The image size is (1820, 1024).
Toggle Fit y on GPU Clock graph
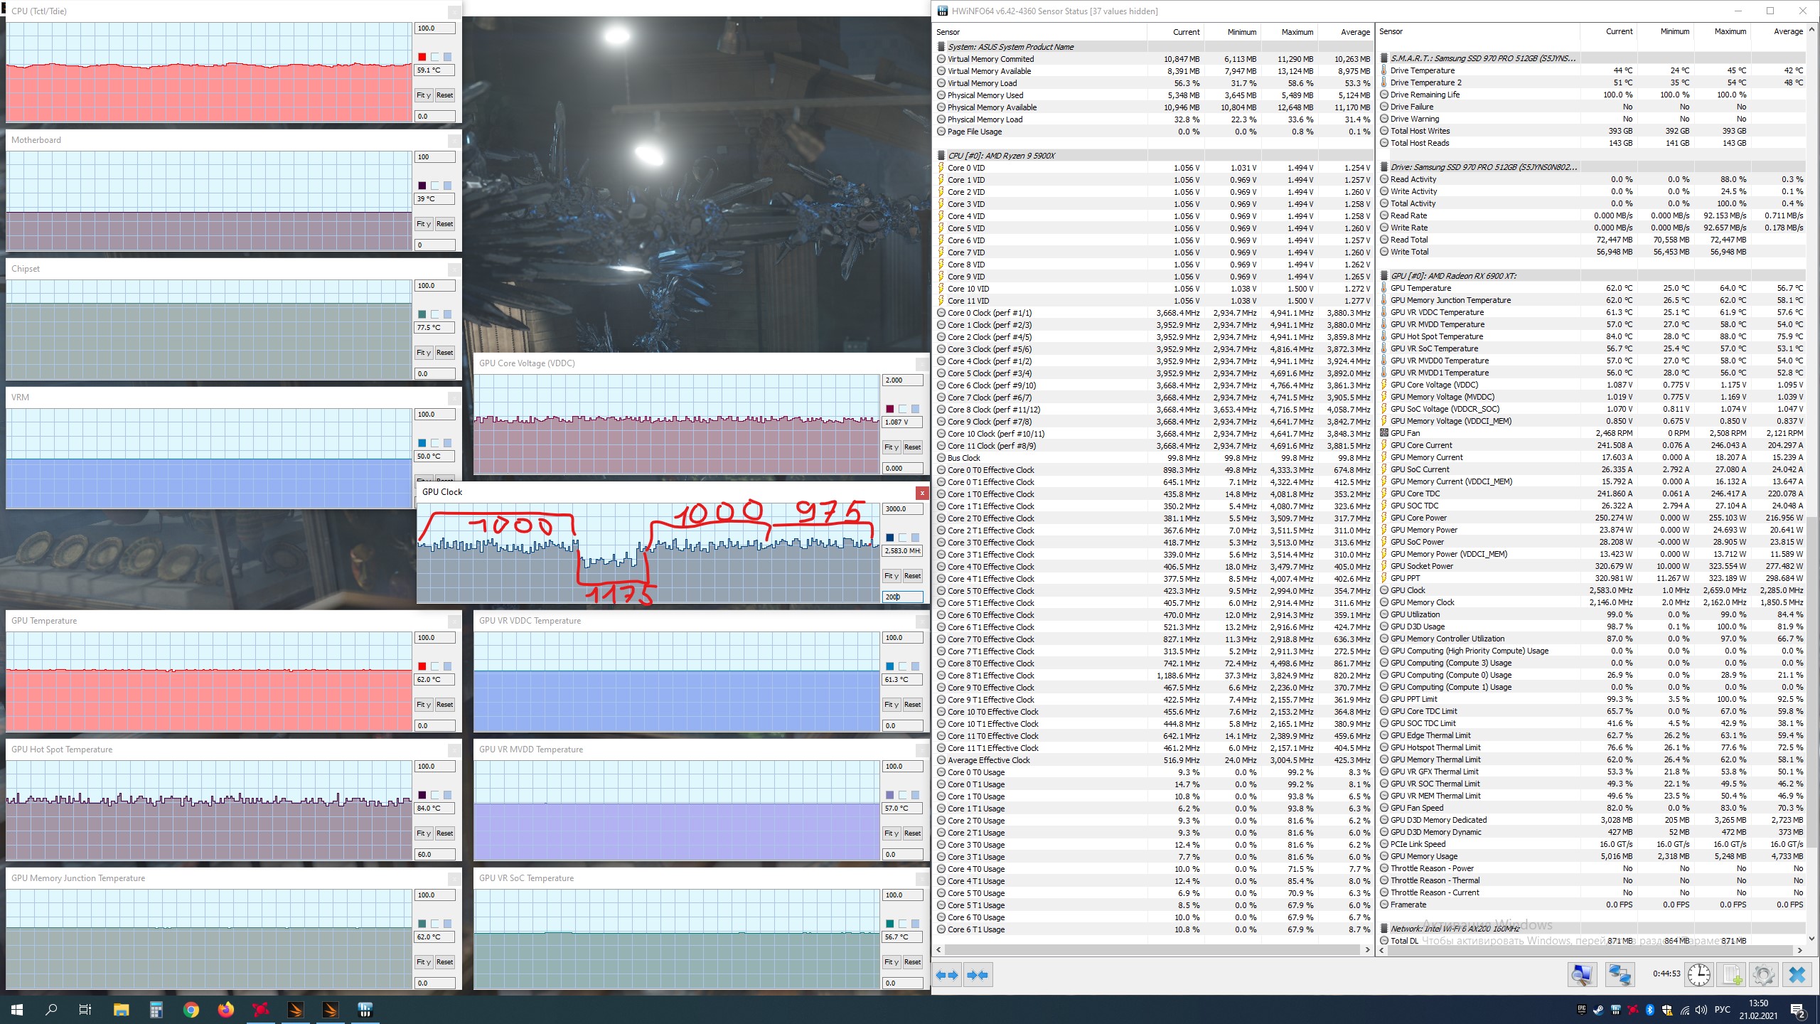[x=892, y=576]
